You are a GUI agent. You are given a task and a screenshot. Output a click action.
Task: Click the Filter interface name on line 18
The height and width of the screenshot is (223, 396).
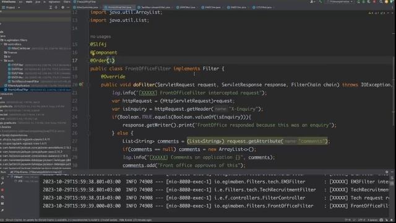210,69
